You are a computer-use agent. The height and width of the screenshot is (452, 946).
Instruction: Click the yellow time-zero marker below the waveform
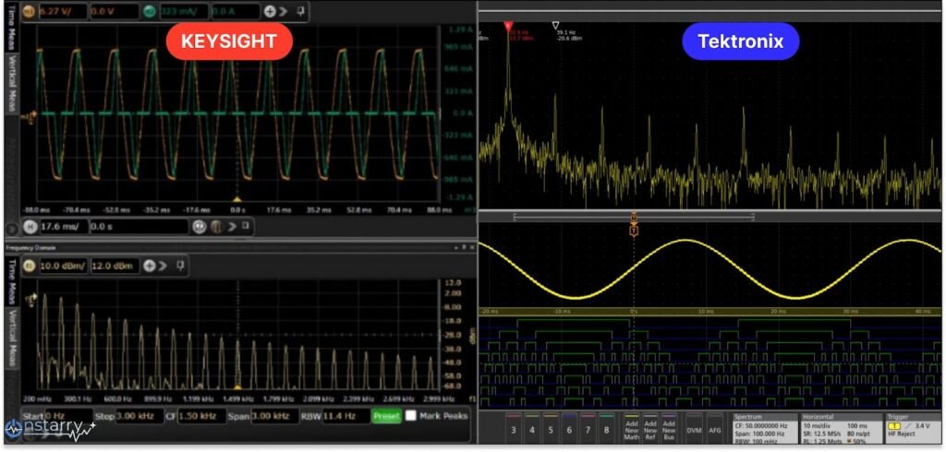click(237, 199)
